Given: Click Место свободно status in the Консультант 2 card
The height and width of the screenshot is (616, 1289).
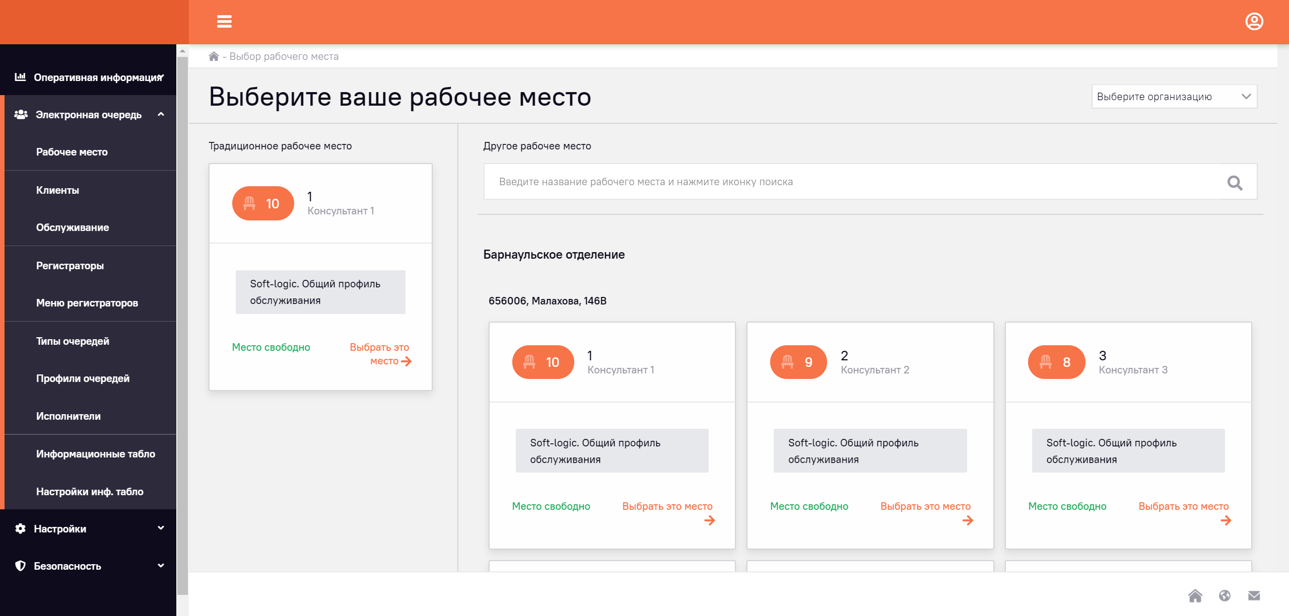Looking at the screenshot, I should tap(809, 507).
